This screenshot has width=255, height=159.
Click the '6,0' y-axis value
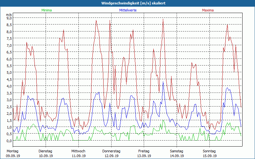click(x=9, y=59)
